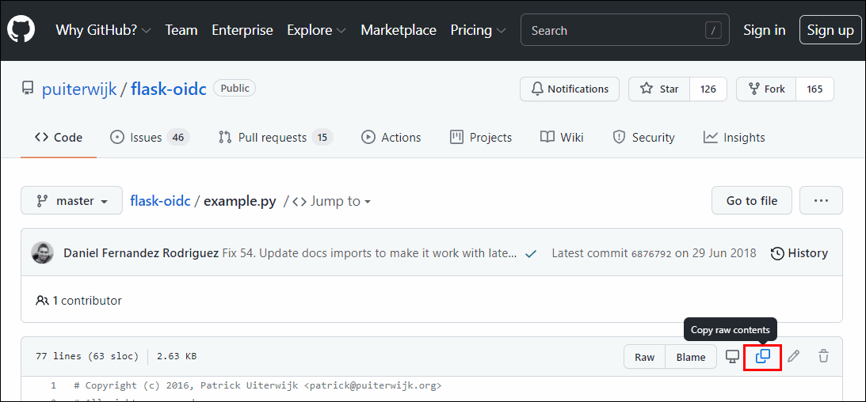Click the Raw button
866x402 pixels.
click(644, 357)
